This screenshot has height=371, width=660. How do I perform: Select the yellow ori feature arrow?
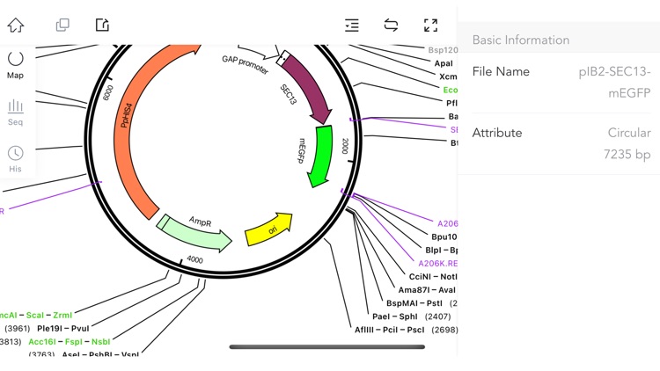point(269,230)
